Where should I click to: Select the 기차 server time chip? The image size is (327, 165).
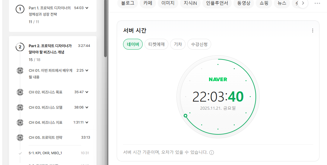point(178,44)
